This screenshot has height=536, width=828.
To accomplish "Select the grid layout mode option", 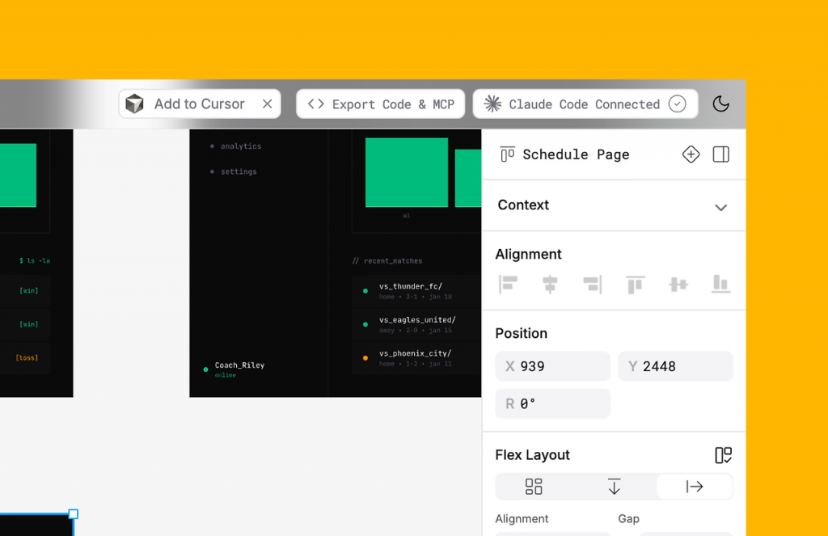I will pyautogui.click(x=534, y=486).
